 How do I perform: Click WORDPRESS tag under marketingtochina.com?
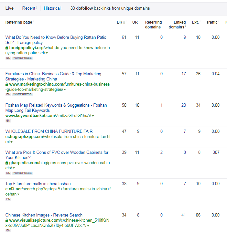22,94
